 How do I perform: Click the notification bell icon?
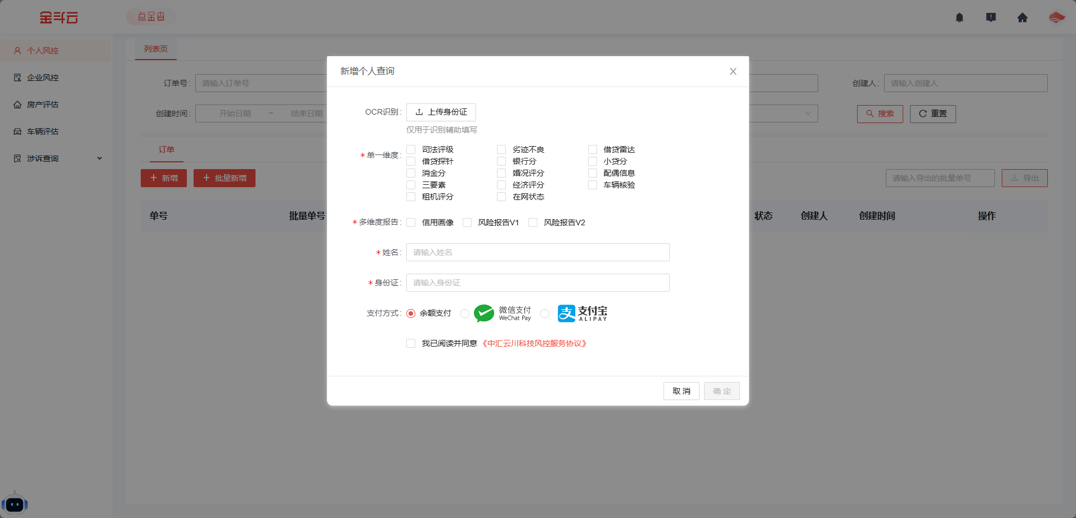[960, 17]
